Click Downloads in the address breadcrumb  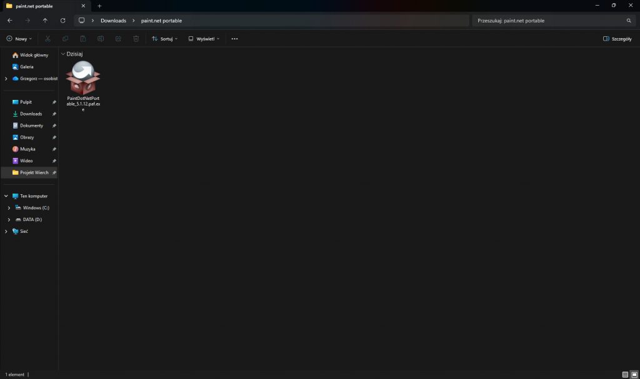[113, 21]
